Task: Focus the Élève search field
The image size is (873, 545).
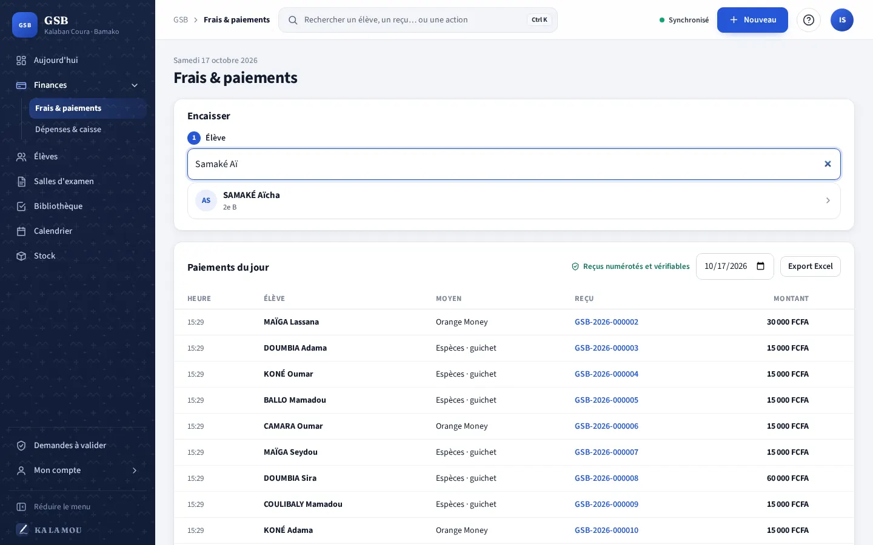Action: click(513, 164)
